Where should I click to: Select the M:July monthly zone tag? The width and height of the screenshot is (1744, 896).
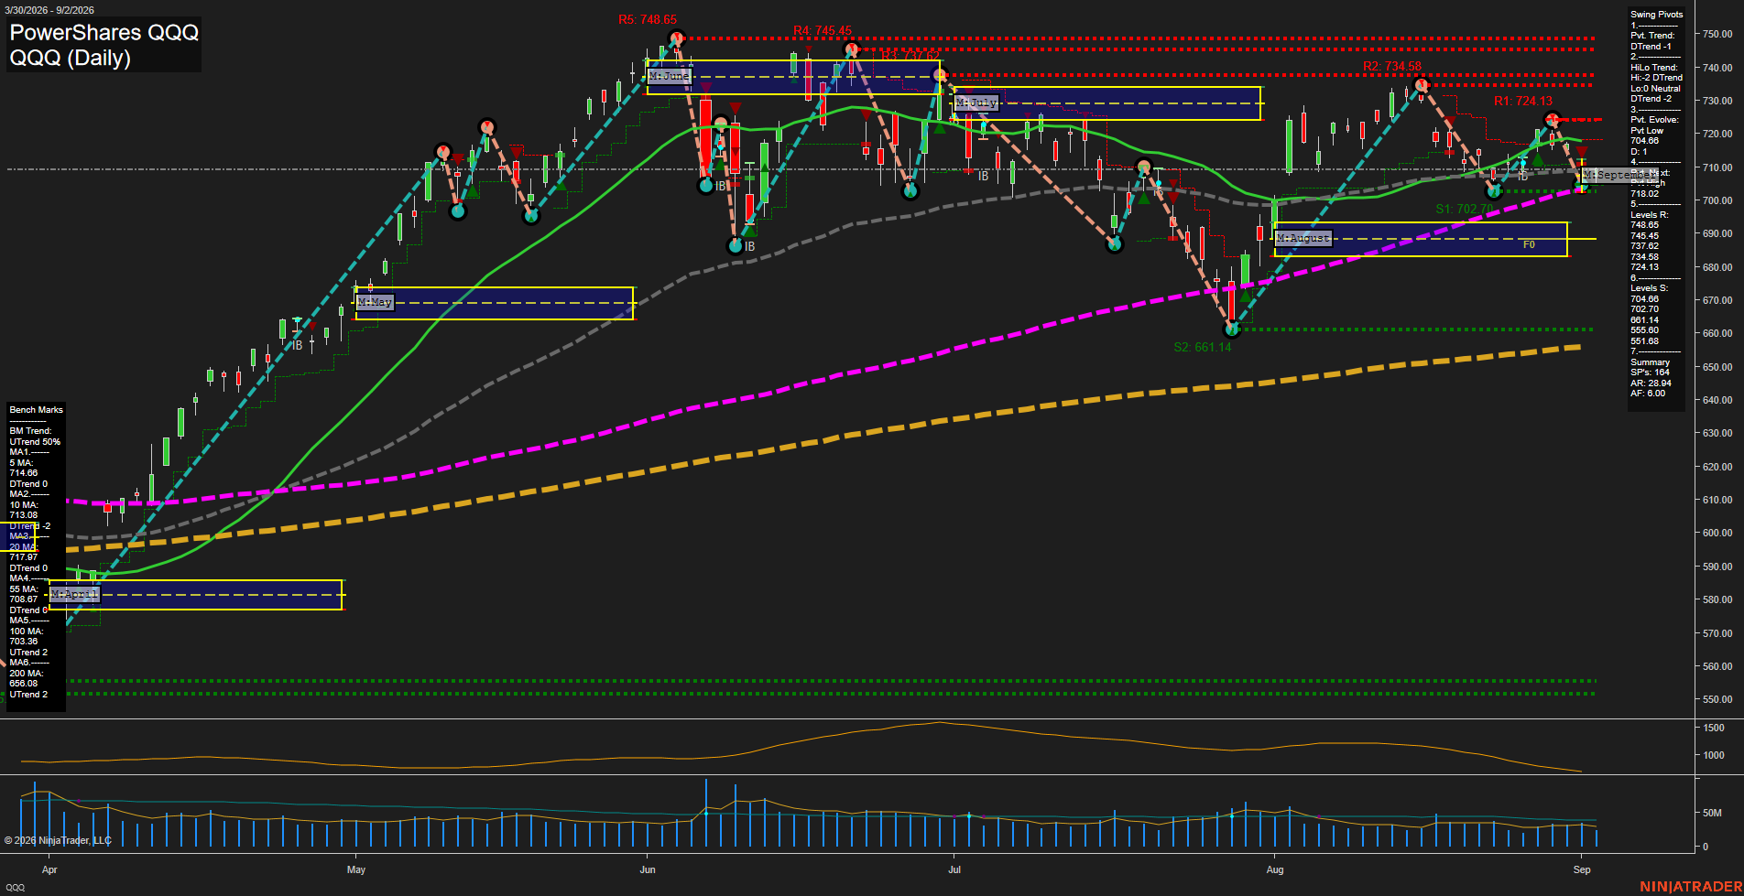pyautogui.click(x=976, y=103)
